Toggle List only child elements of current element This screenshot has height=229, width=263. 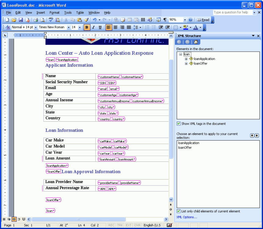tap(179, 211)
